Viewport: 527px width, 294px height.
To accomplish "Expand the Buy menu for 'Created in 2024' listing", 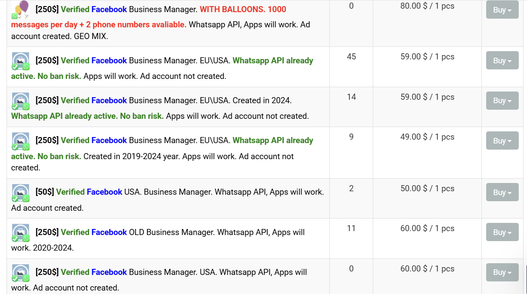I will [x=502, y=101].
